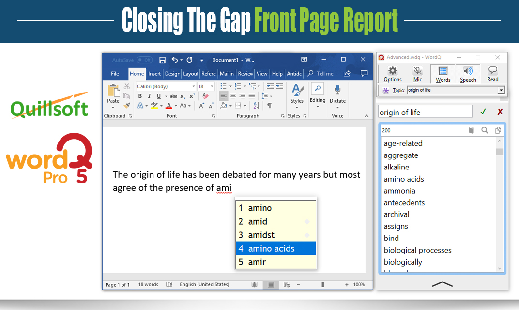Open the Antidote tab
Image resolution: width=519 pixels, height=310 pixels.
coord(294,74)
